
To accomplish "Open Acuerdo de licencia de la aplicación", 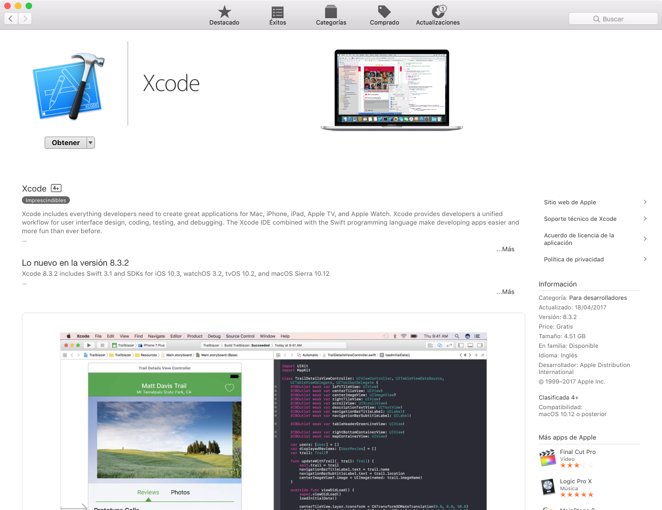I will [579, 239].
